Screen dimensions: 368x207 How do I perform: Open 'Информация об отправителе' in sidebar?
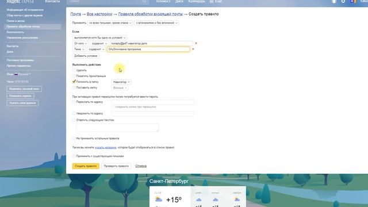click(25, 10)
